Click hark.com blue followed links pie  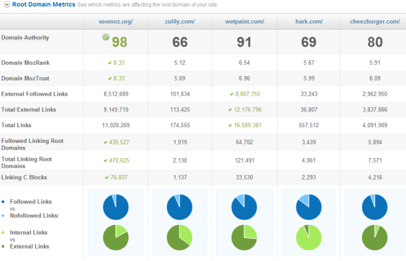(308, 207)
